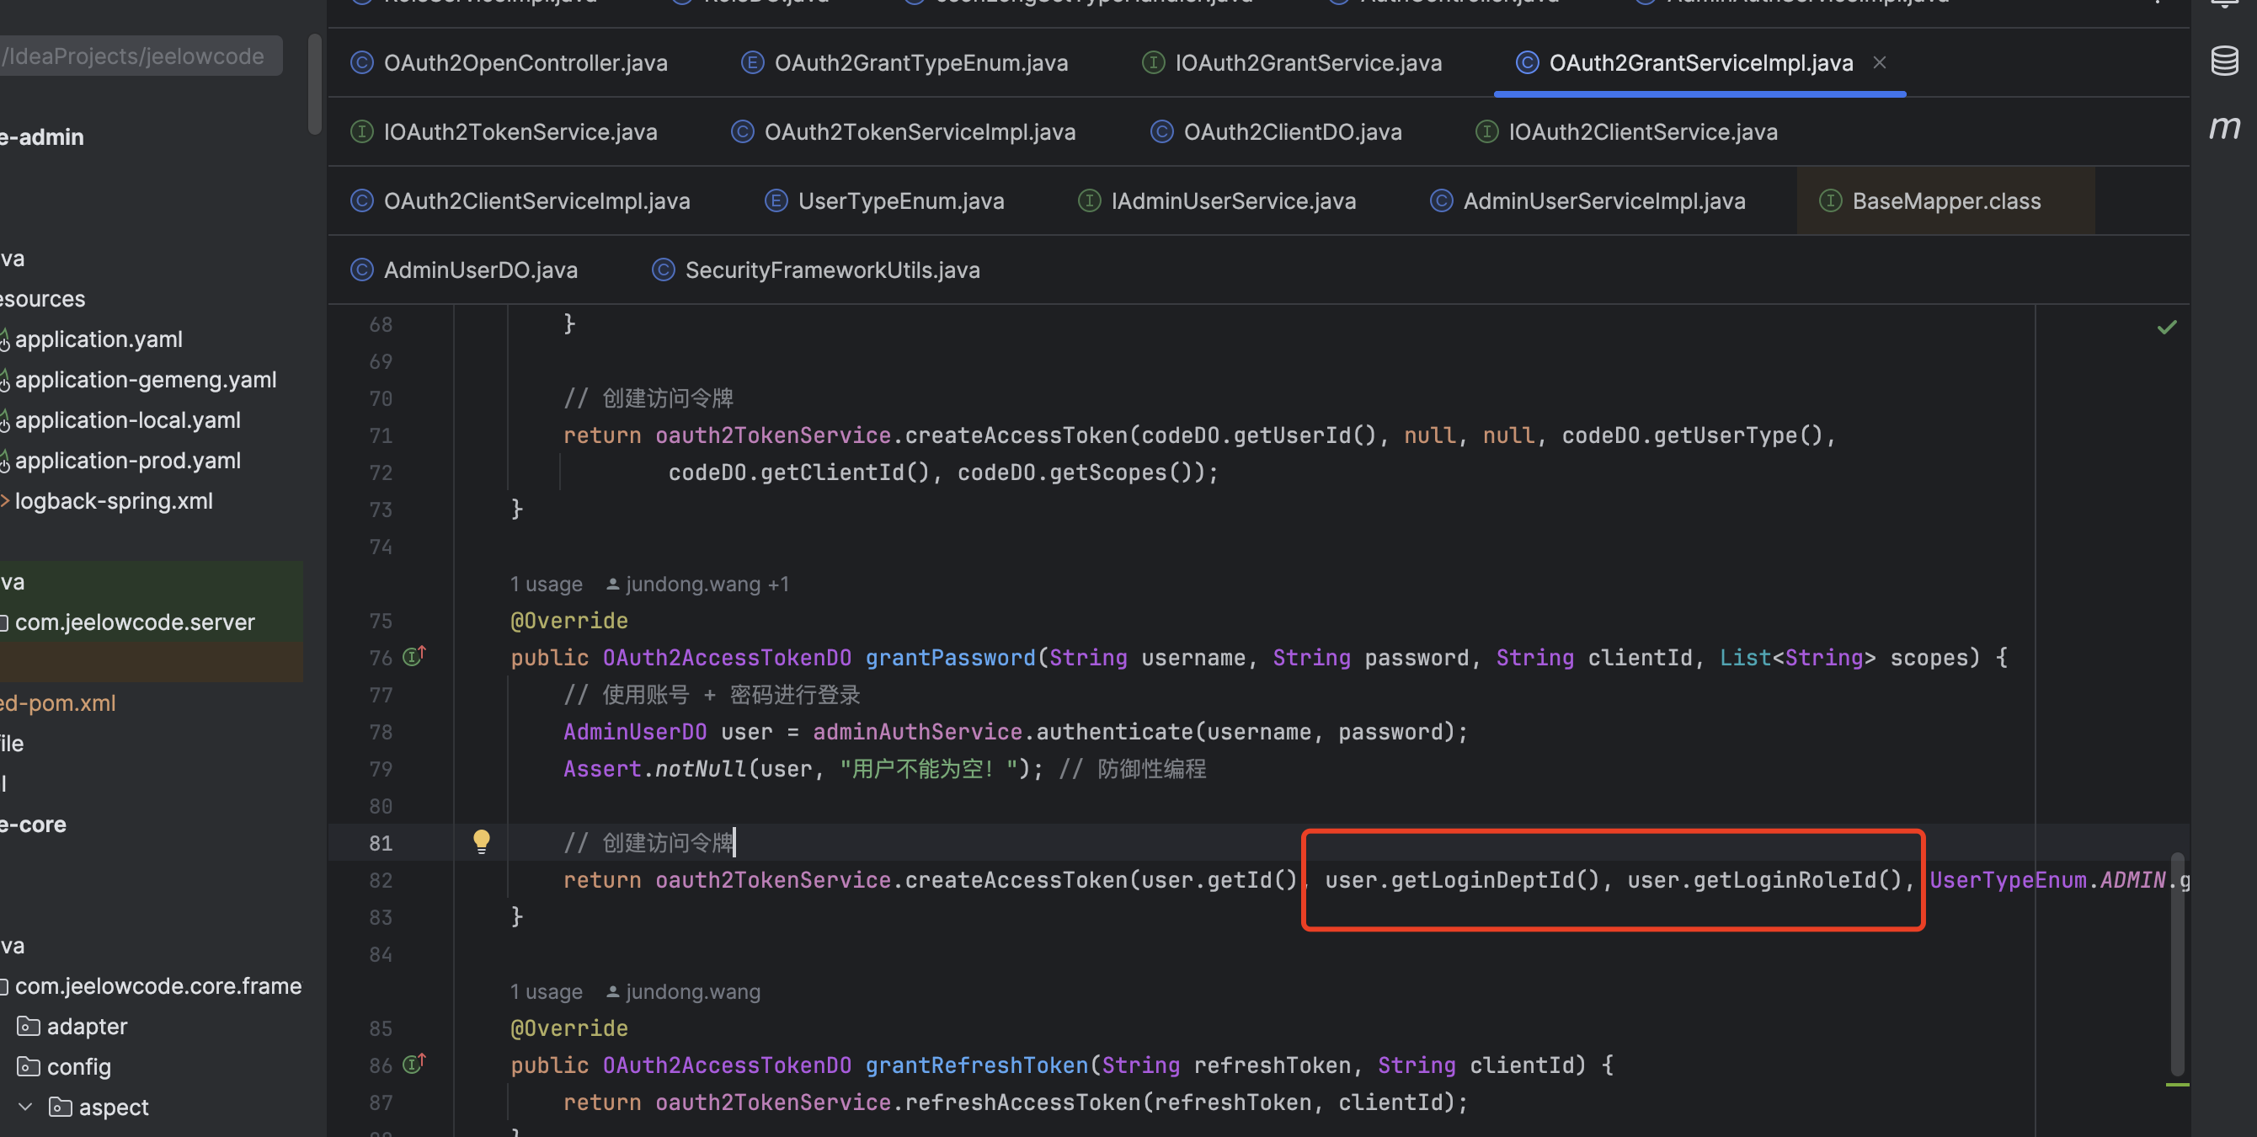
Task: Select application-local.yaml in project tree
Action: pyautogui.click(x=127, y=420)
